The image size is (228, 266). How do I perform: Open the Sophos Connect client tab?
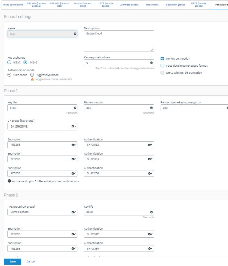(83, 5)
